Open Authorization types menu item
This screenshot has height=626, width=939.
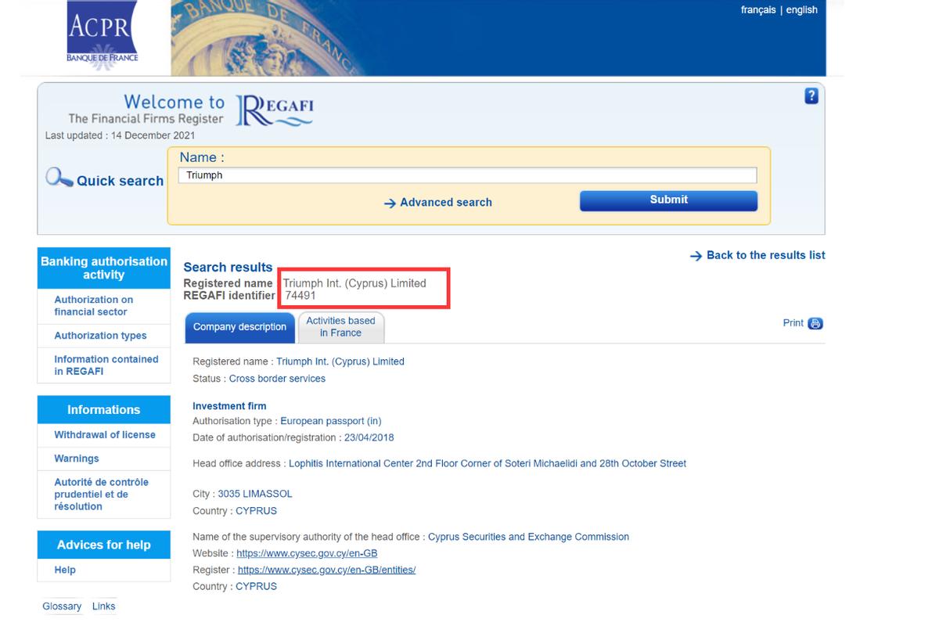pyautogui.click(x=100, y=336)
